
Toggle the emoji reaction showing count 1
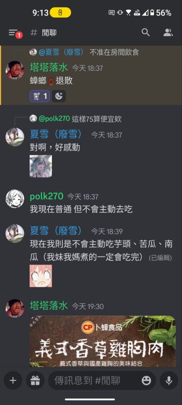(x=40, y=97)
